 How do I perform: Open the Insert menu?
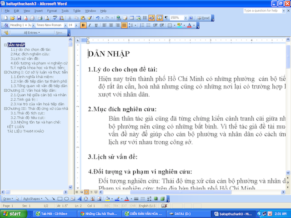(x=38, y=11)
